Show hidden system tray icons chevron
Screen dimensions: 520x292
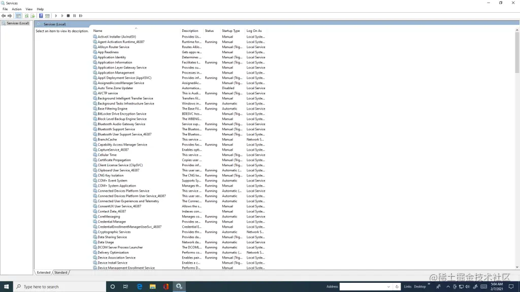448,287
